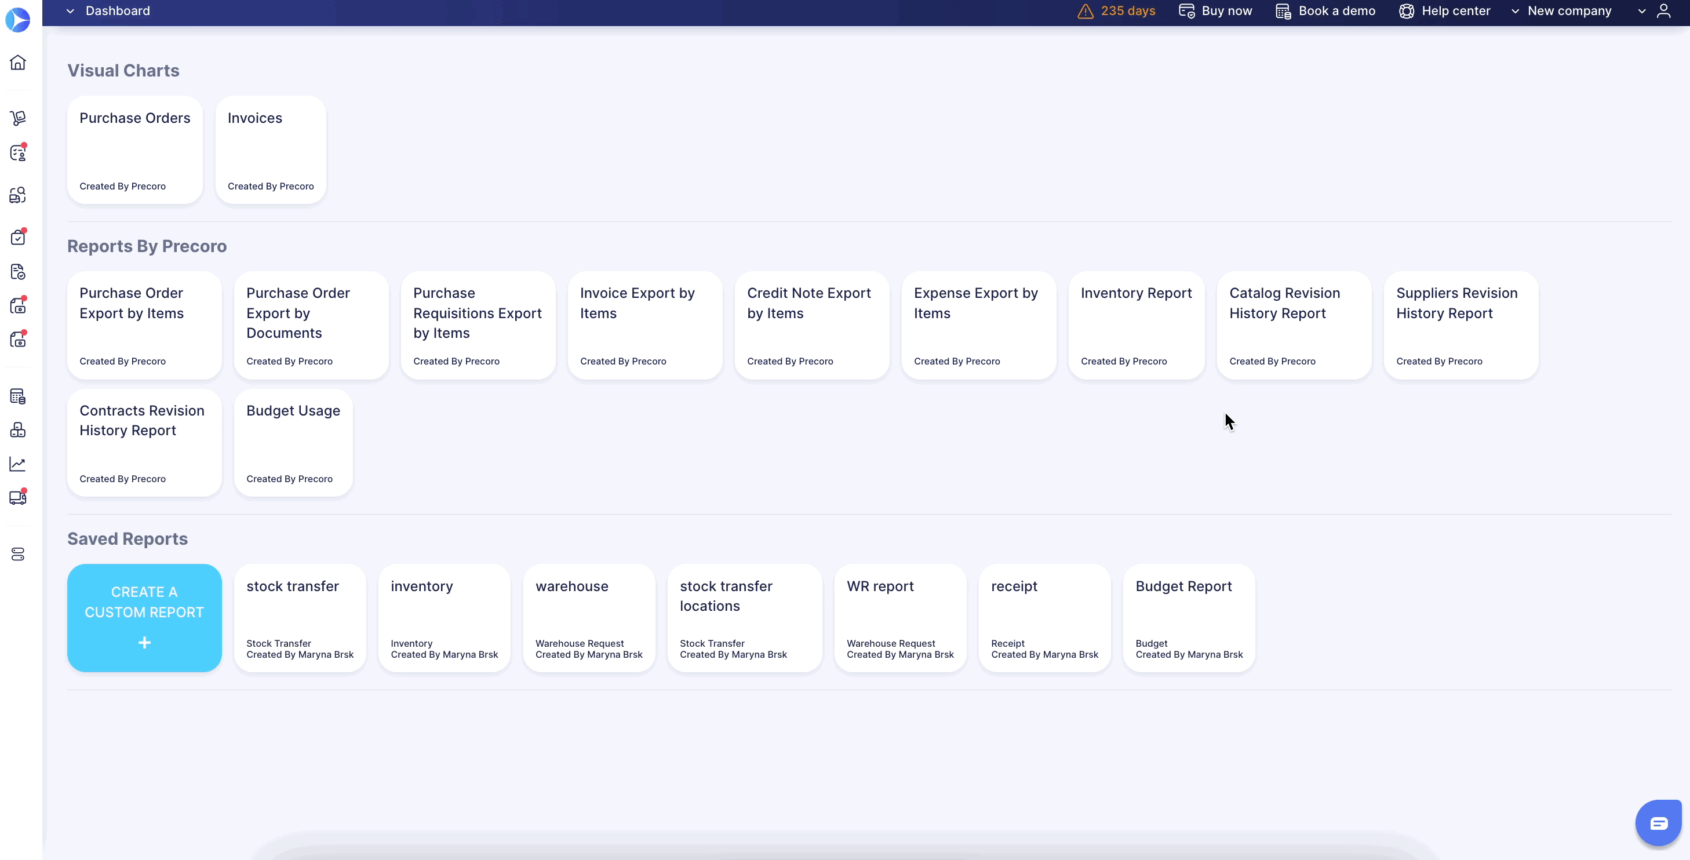Open Purchase Order Export by Items report
The height and width of the screenshot is (860, 1690).
(x=144, y=325)
